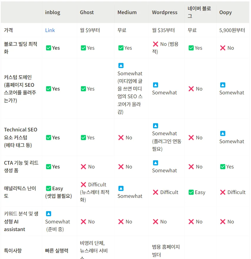
Task: Click the Medium column header
Action: click(x=127, y=12)
